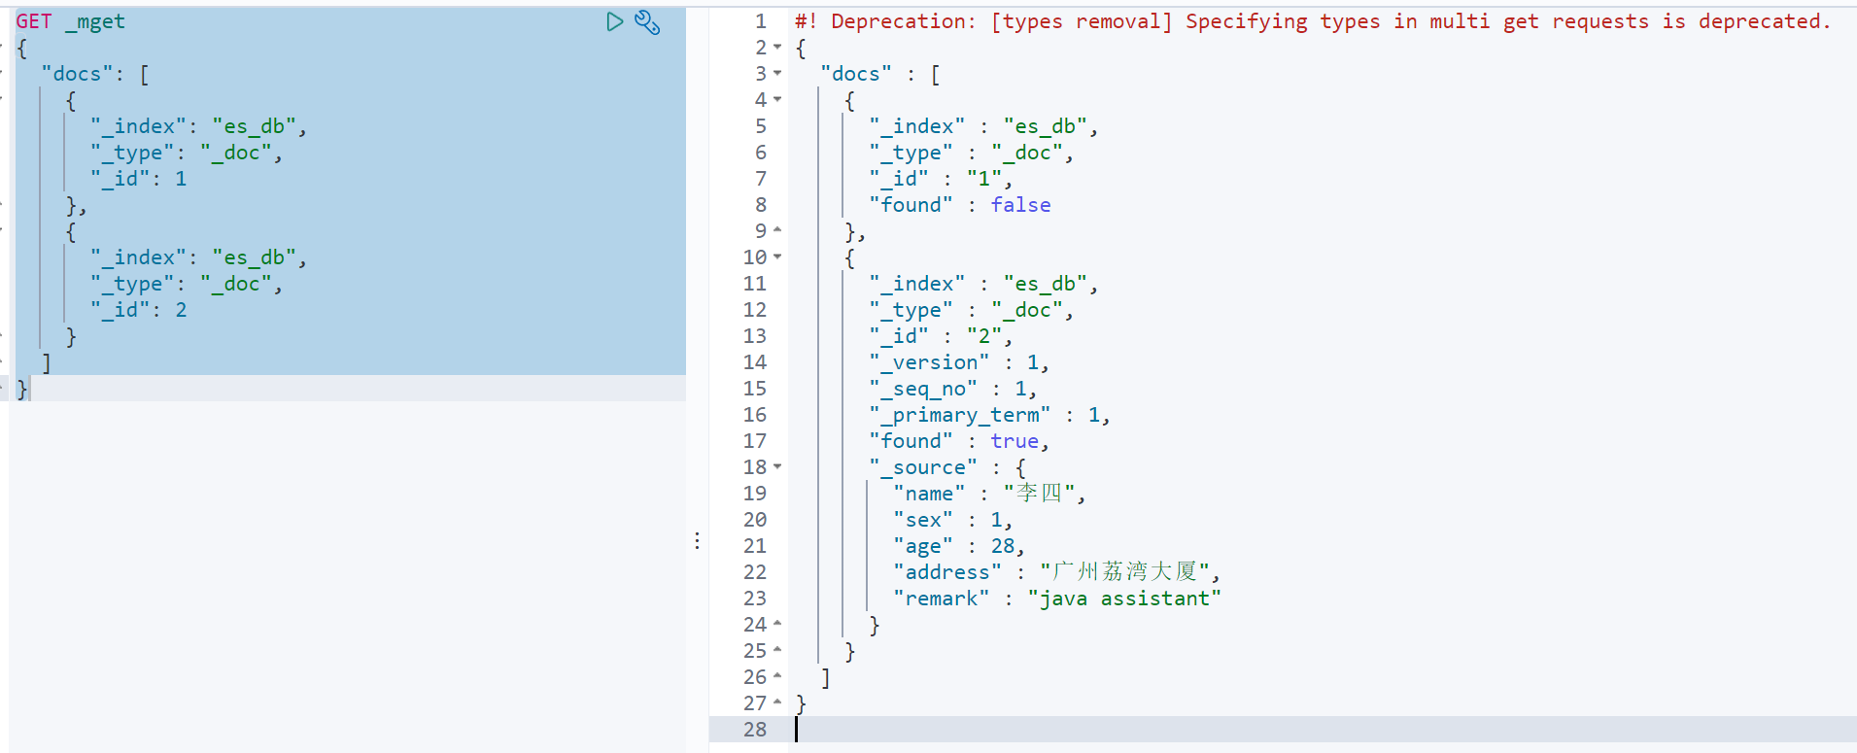
Task: Run the GET _mget request
Action: point(614,21)
